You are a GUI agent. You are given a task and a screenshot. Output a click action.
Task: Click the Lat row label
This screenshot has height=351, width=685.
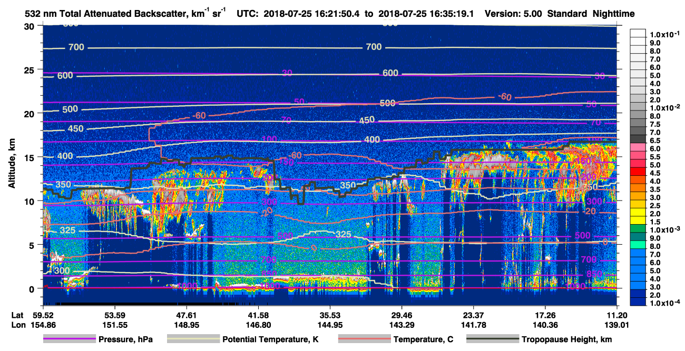(x=17, y=315)
